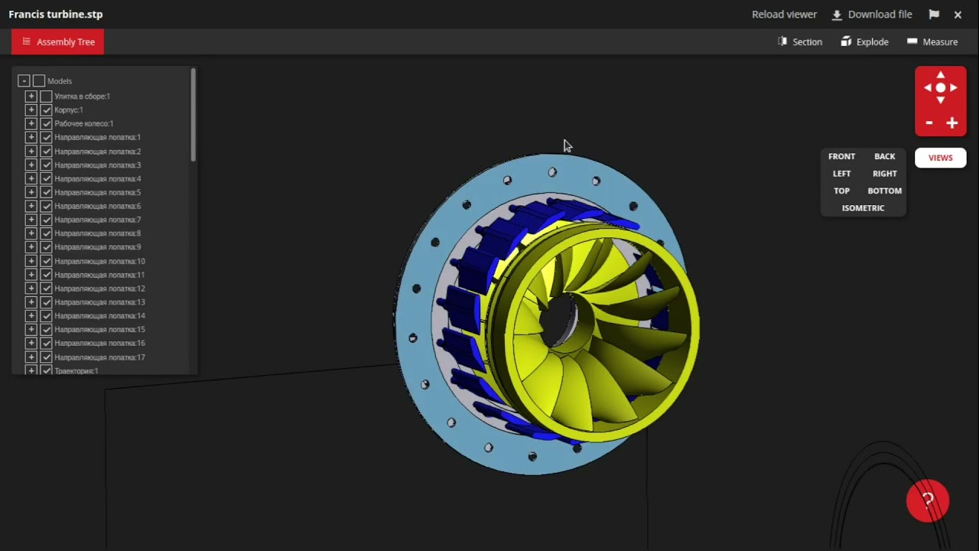Image resolution: width=979 pixels, height=551 pixels.
Task: Pan view up with the up arrow
Action: 940,75
